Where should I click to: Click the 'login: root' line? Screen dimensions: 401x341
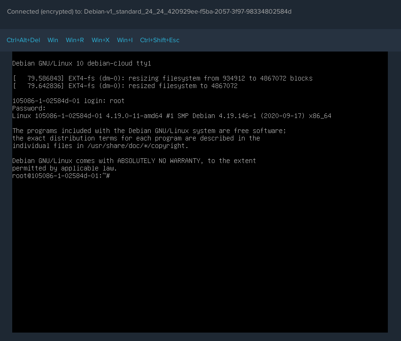[68, 101]
